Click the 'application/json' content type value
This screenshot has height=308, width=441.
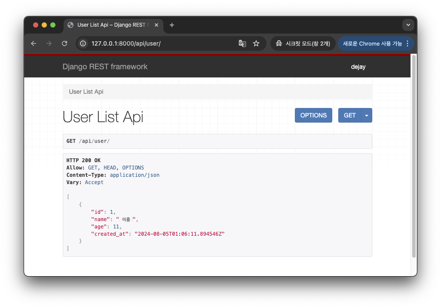[135, 175]
